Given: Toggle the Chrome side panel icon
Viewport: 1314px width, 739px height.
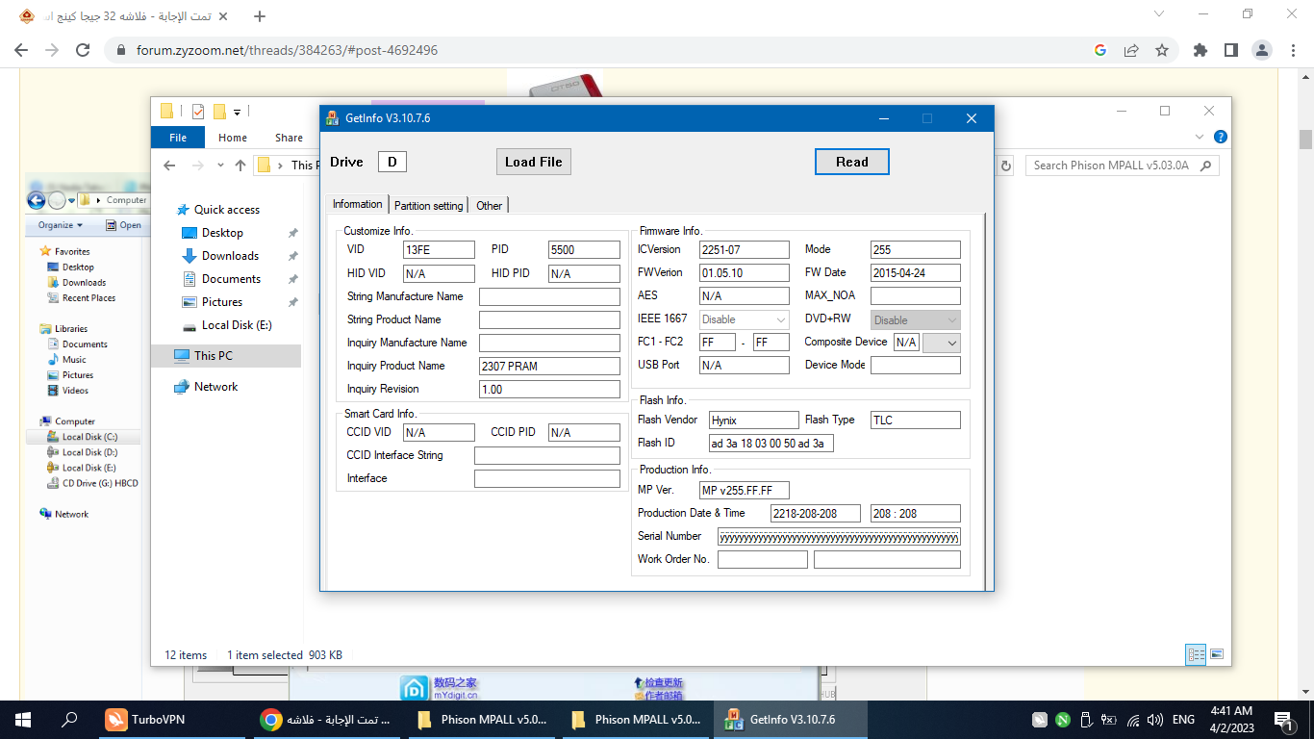Looking at the screenshot, I should click(x=1230, y=50).
